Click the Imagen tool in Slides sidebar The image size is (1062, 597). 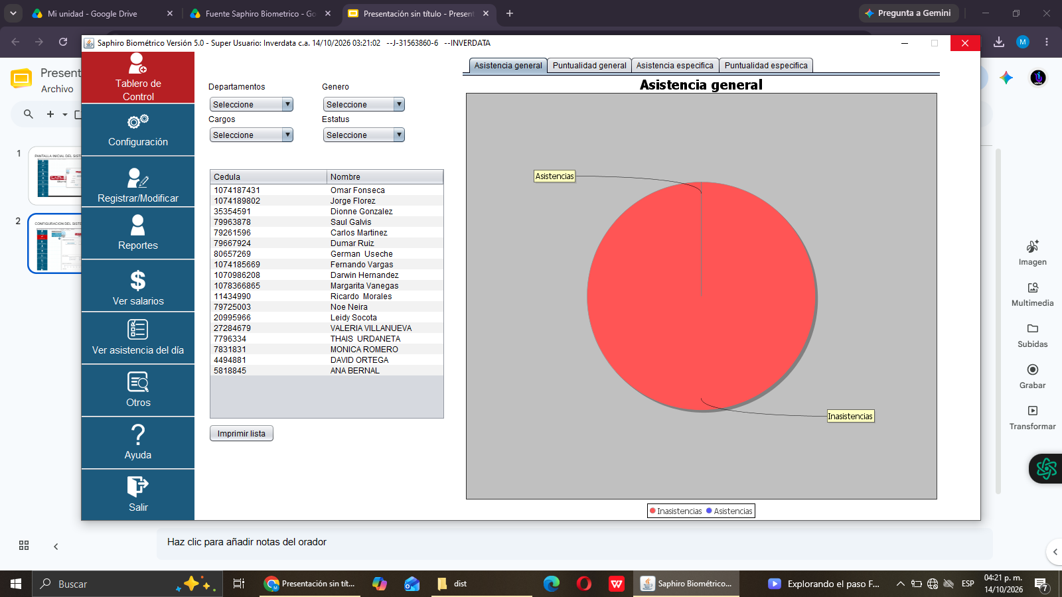point(1033,253)
